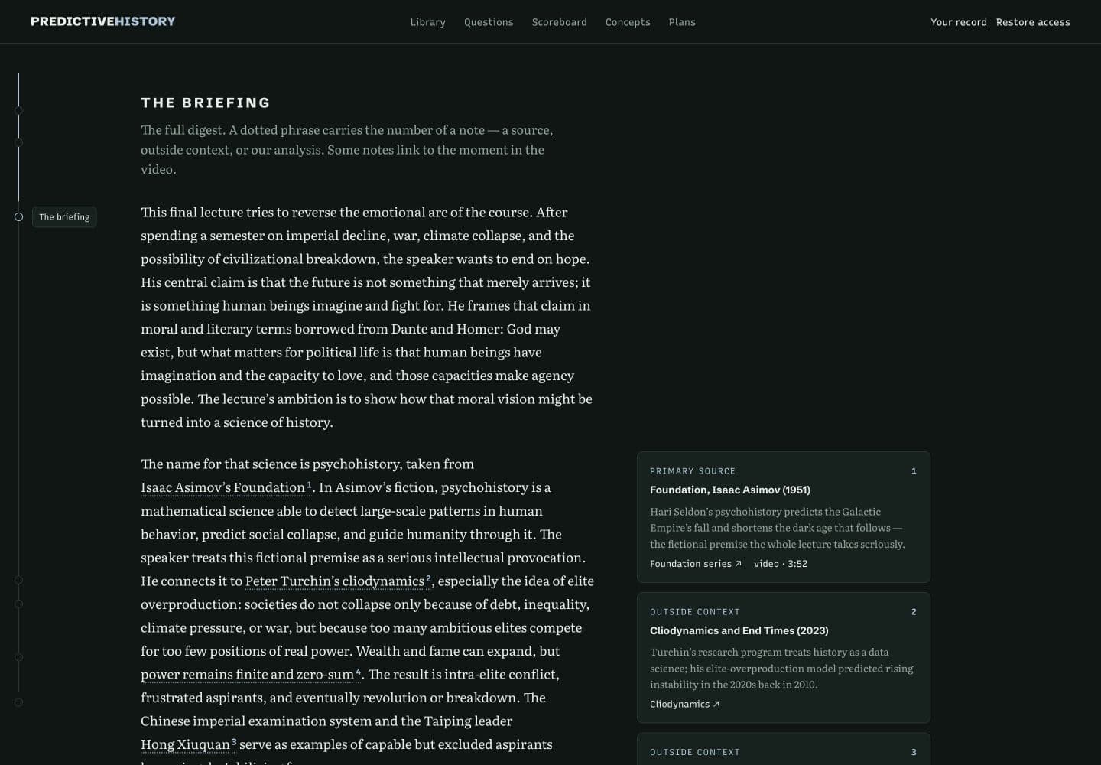This screenshot has width=1101, height=765.
Task: Click 'THE BRIEFING' heading
Action: tap(206, 103)
